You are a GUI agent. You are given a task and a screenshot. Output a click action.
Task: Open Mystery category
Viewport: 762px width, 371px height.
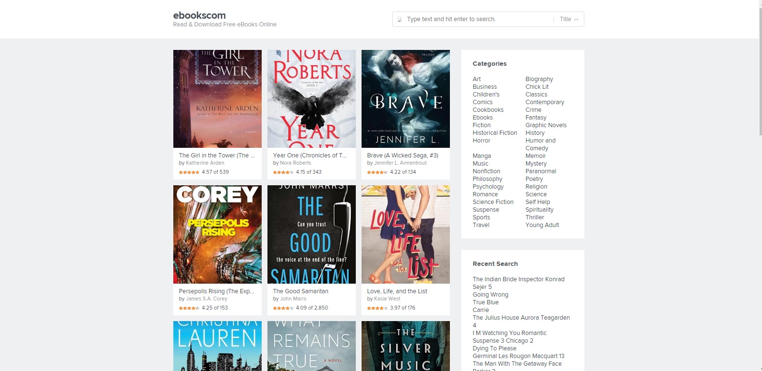tap(536, 164)
